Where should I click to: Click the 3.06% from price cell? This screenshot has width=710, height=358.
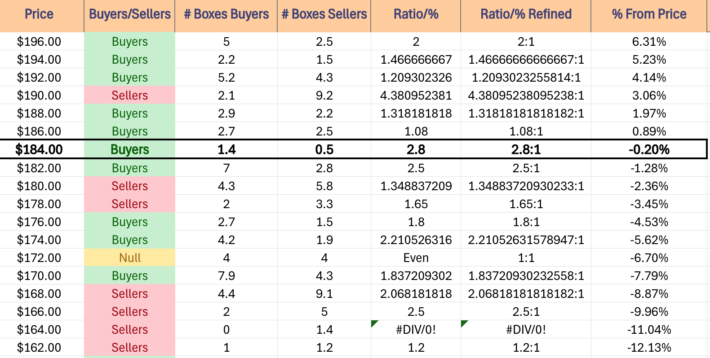click(x=649, y=96)
